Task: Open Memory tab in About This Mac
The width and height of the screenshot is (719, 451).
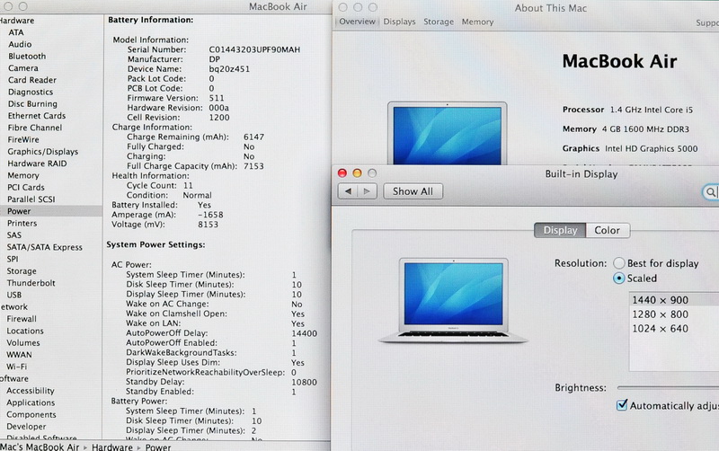Action: [477, 22]
